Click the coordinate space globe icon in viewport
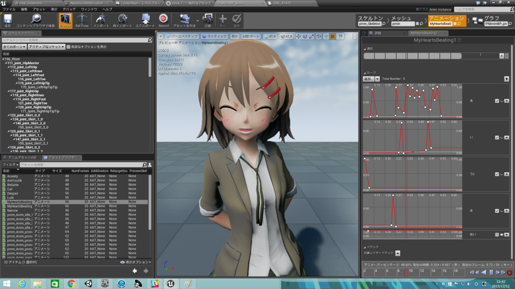 coord(318,36)
